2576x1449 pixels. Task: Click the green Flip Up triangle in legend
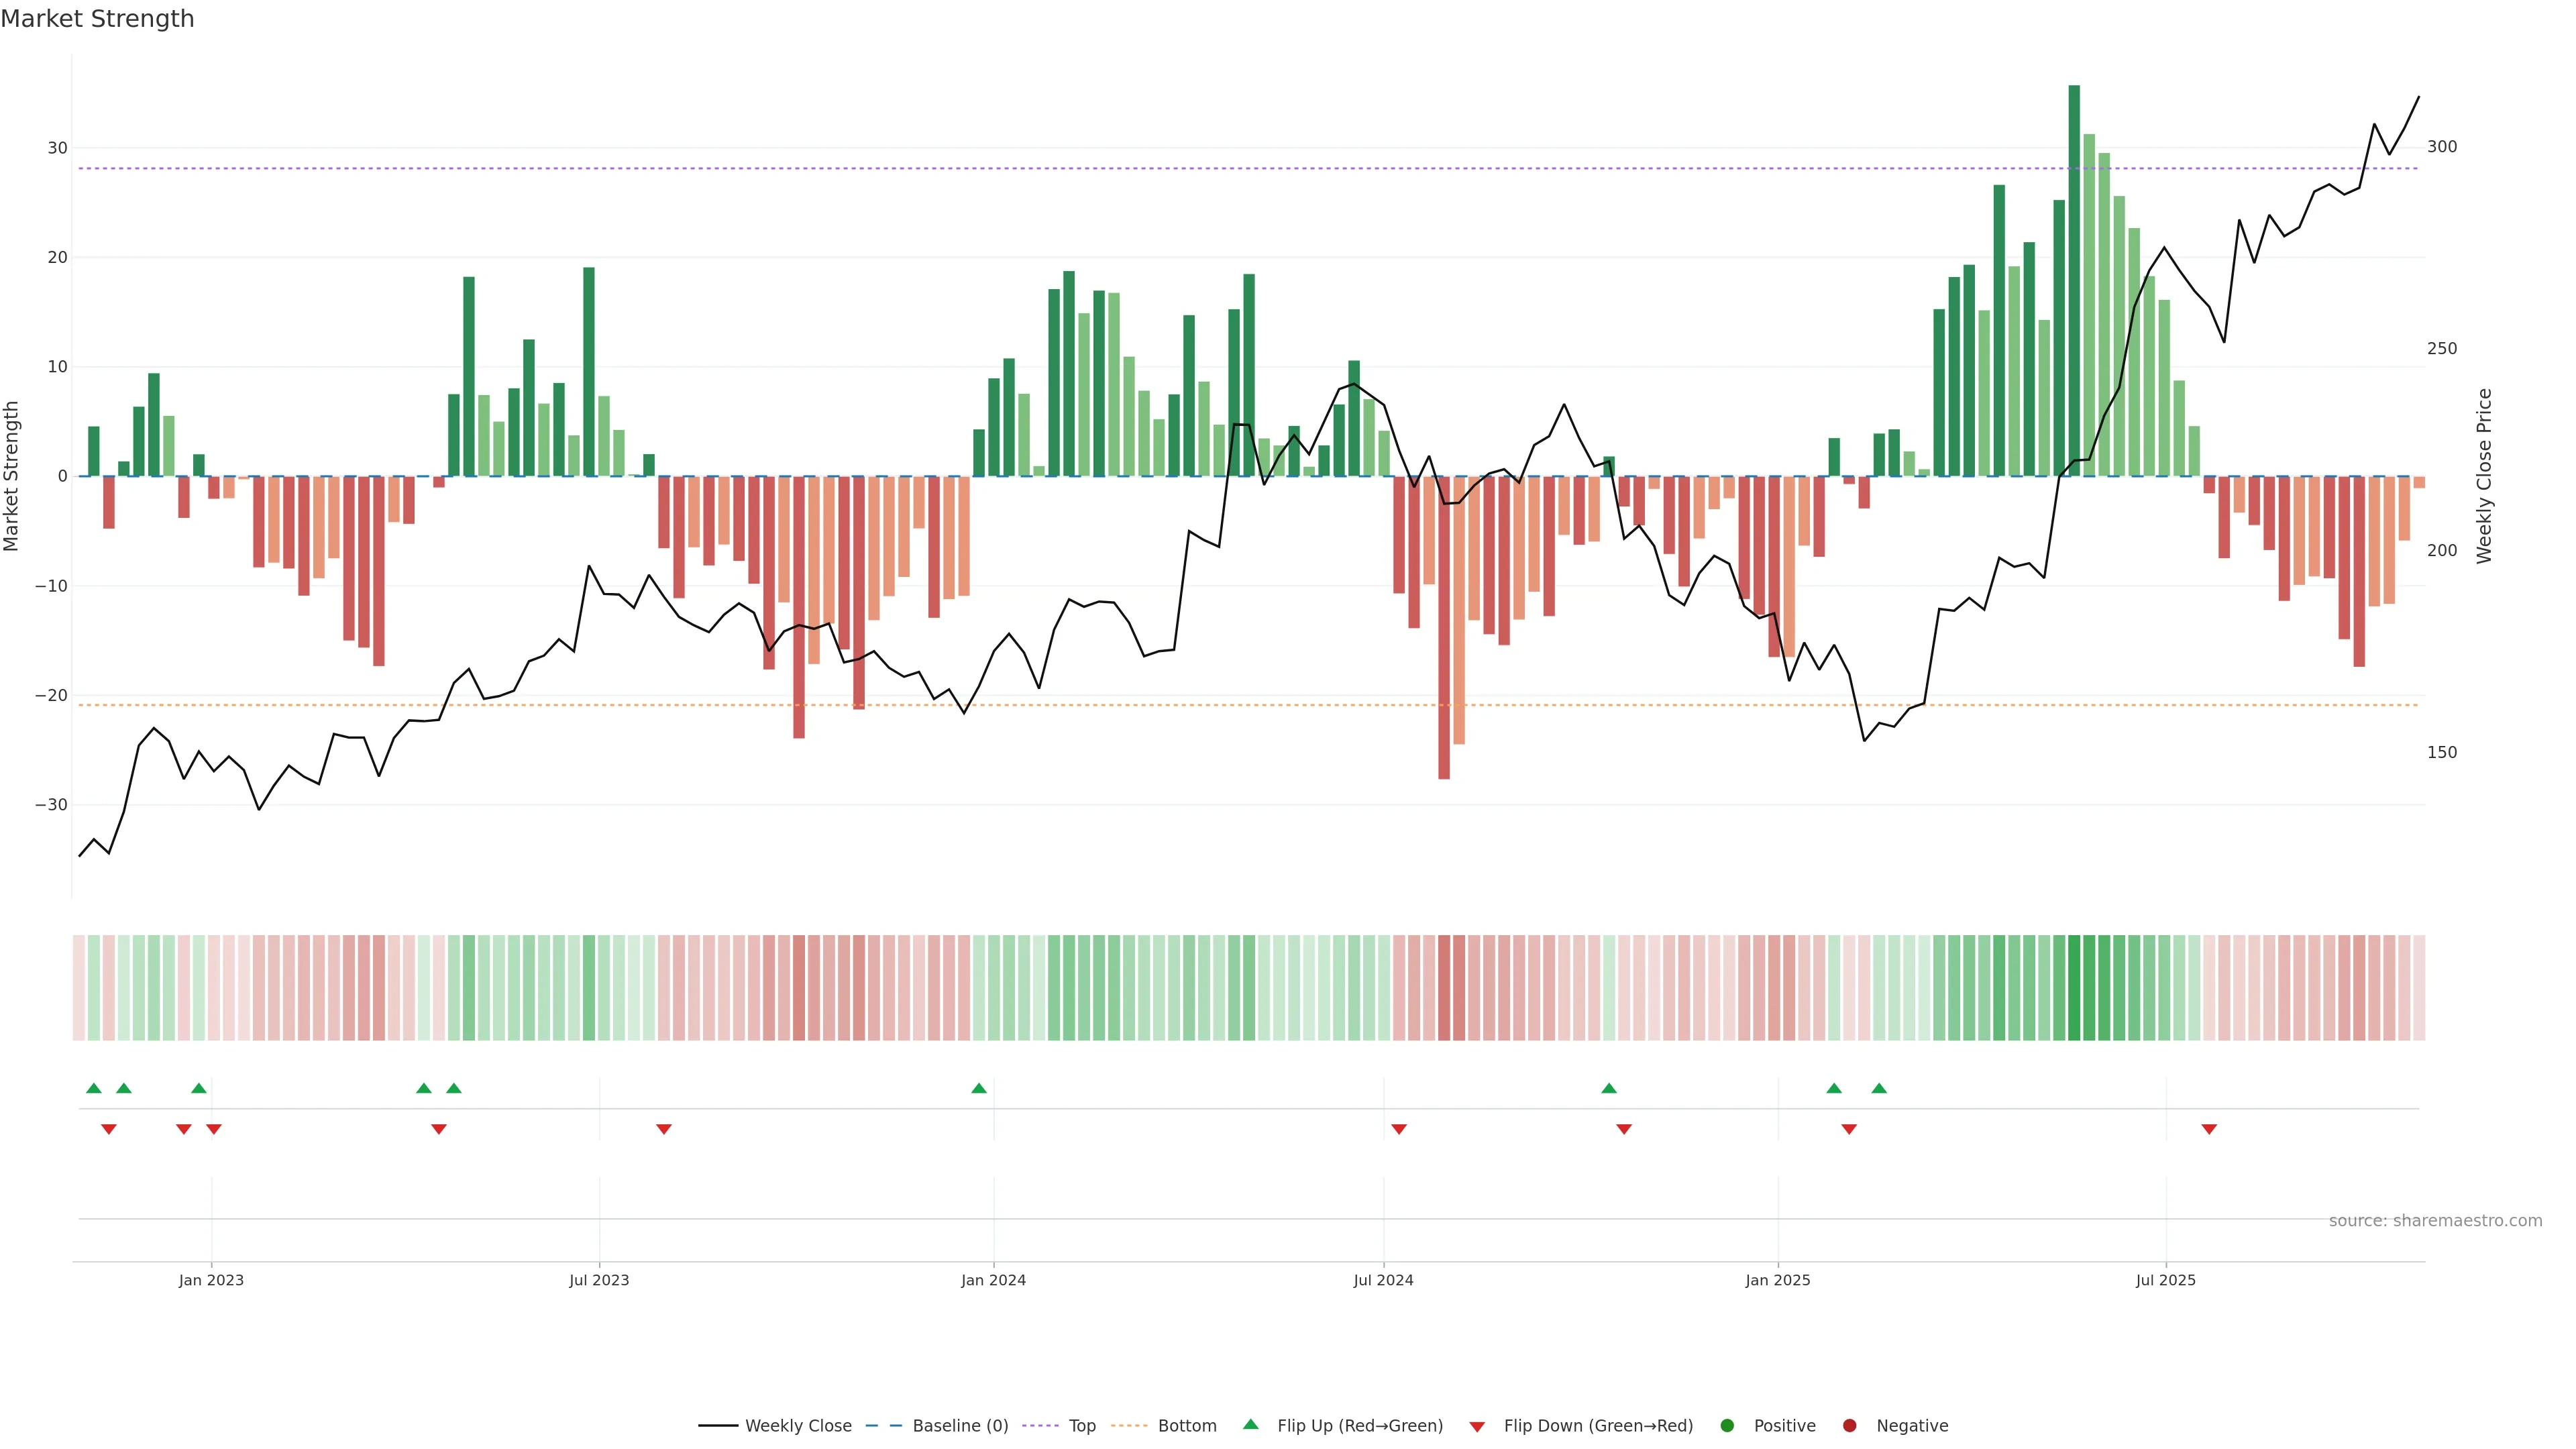coord(1250,1425)
